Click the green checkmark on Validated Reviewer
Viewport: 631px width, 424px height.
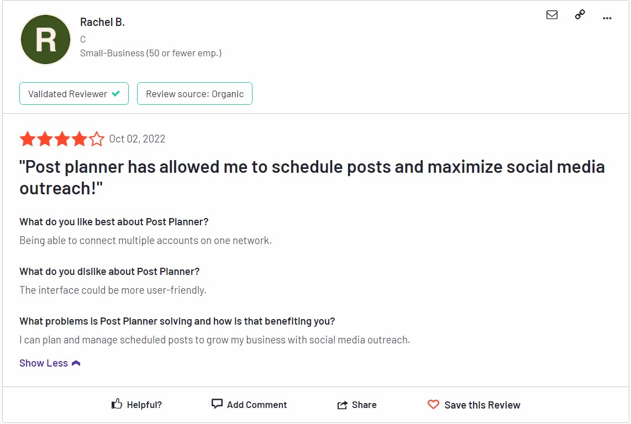pyautogui.click(x=116, y=93)
